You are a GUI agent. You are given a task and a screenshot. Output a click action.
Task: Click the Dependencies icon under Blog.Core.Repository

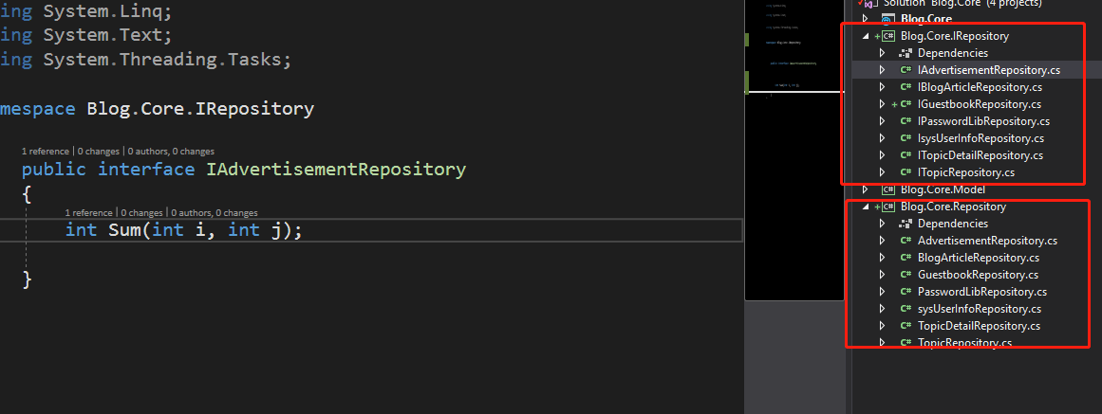[906, 224]
